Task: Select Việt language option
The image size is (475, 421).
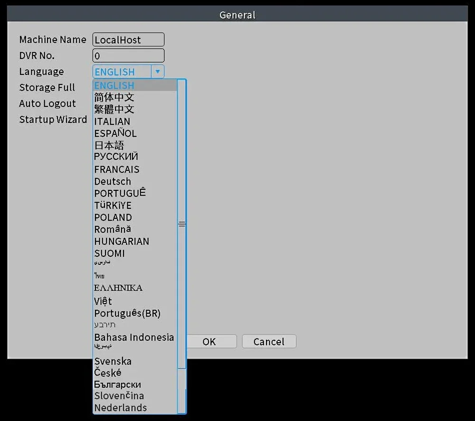Action: (103, 301)
